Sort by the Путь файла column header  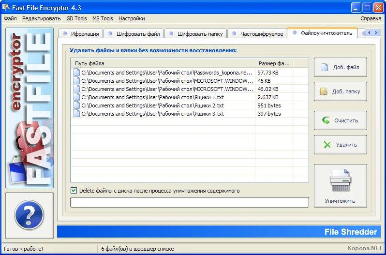163,63
